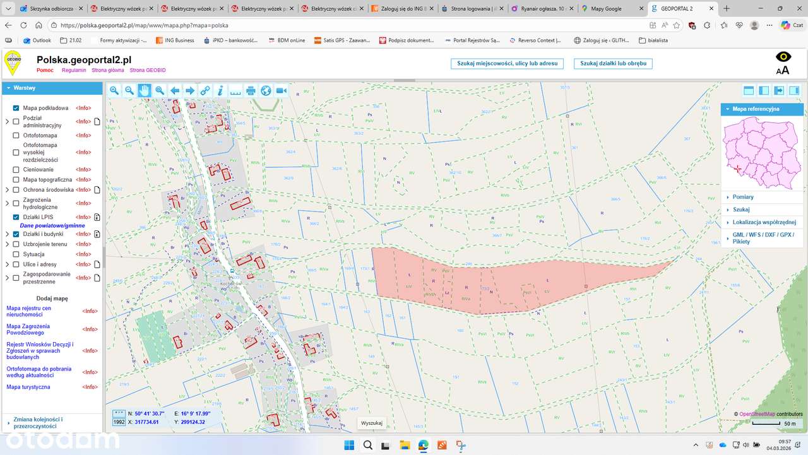Uncheck Działki i budynki layer
The image size is (808, 455).
16,234
